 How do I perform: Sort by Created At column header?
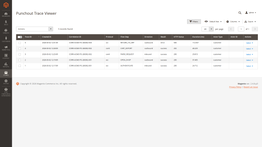(54, 37)
